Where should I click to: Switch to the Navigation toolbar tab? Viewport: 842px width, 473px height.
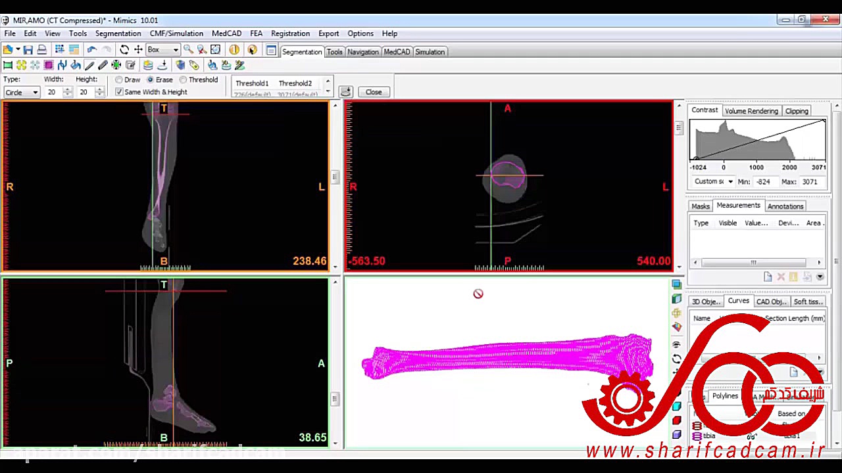[x=363, y=52]
